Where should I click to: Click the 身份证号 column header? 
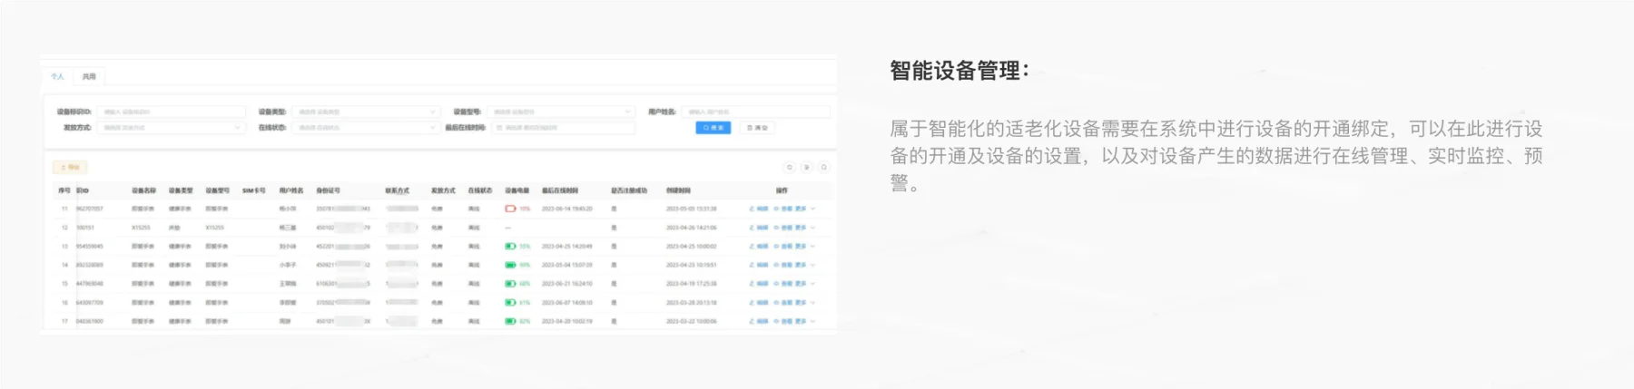(328, 190)
